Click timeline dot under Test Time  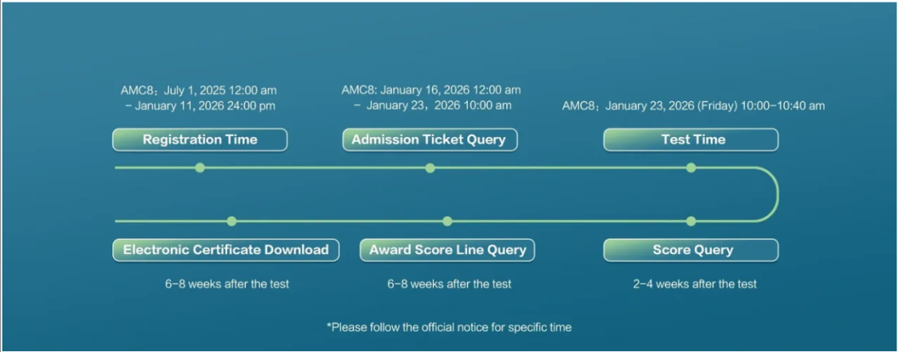(x=691, y=168)
